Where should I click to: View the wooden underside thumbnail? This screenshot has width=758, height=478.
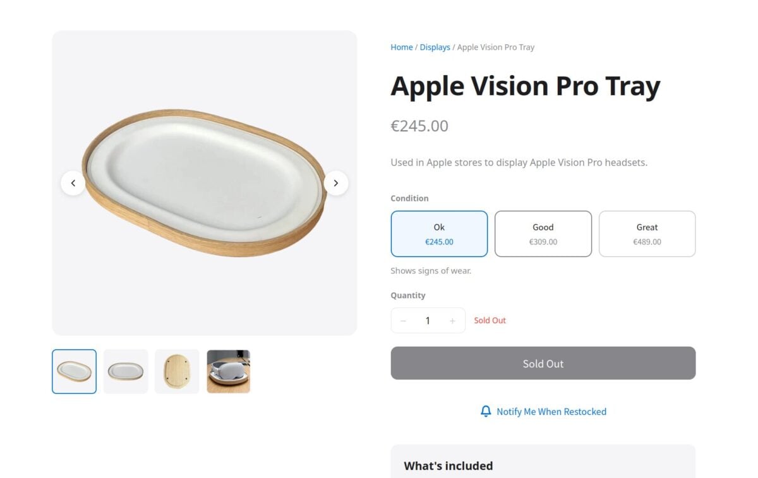click(177, 371)
